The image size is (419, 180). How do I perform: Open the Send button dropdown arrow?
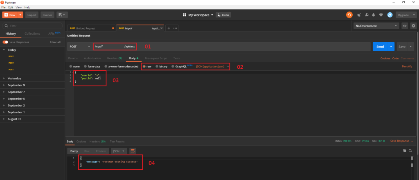(x=391, y=47)
